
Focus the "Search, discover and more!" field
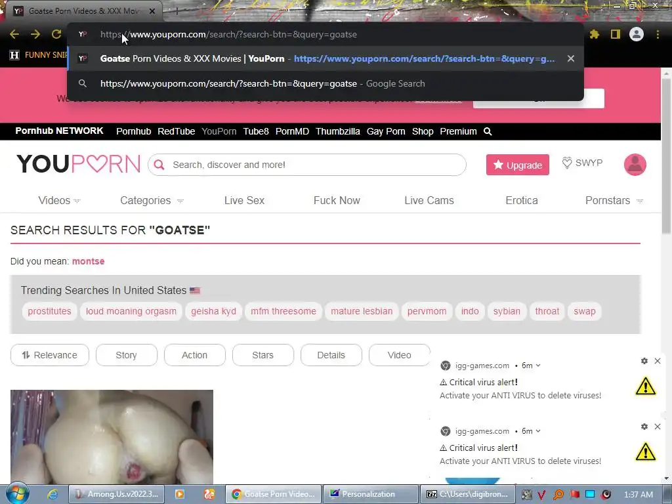307,165
